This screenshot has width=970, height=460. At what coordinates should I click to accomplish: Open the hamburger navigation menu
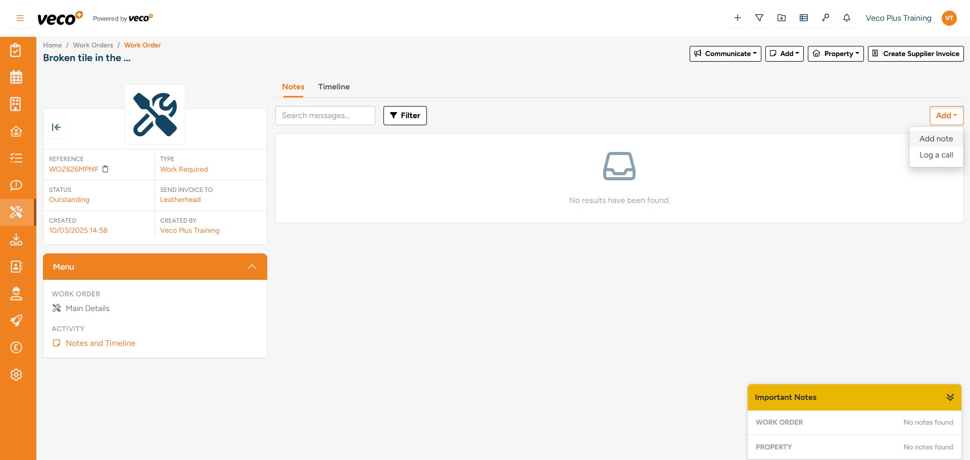pos(20,18)
